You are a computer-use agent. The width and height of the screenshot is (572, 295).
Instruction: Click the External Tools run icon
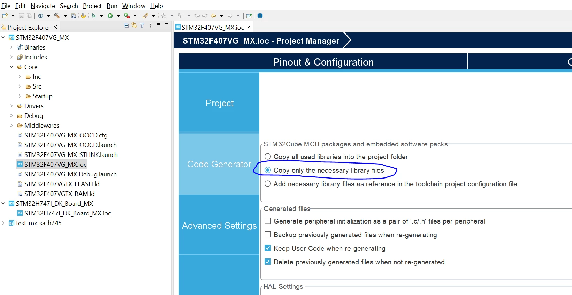pos(127,16)
